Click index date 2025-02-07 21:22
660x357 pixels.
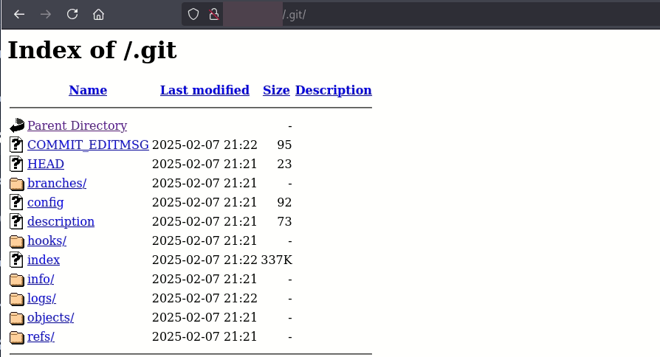point(204,260)
